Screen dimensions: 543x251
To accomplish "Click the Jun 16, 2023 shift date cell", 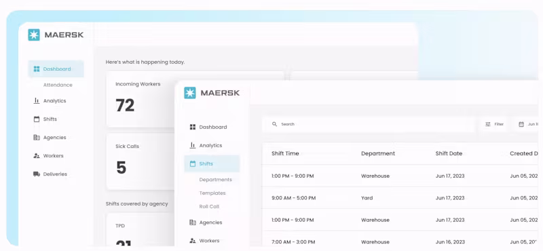I will (x=450, y=242).
